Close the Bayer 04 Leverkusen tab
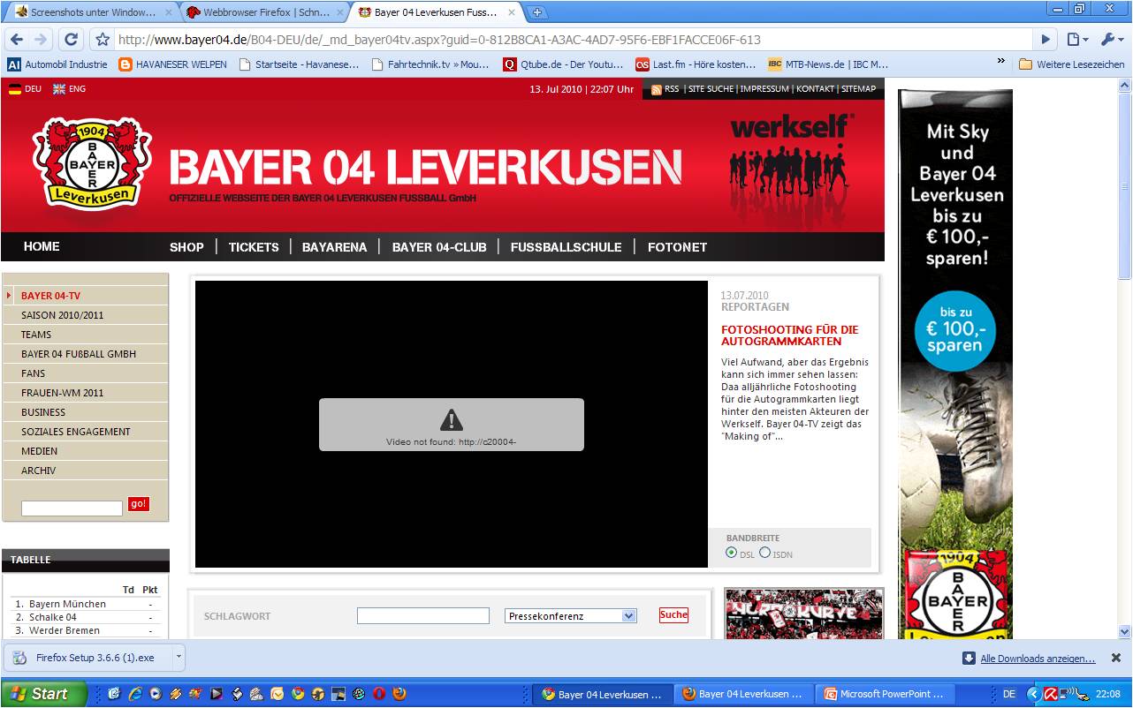Viewport: 1133px width, 708px height. [512, 12]
